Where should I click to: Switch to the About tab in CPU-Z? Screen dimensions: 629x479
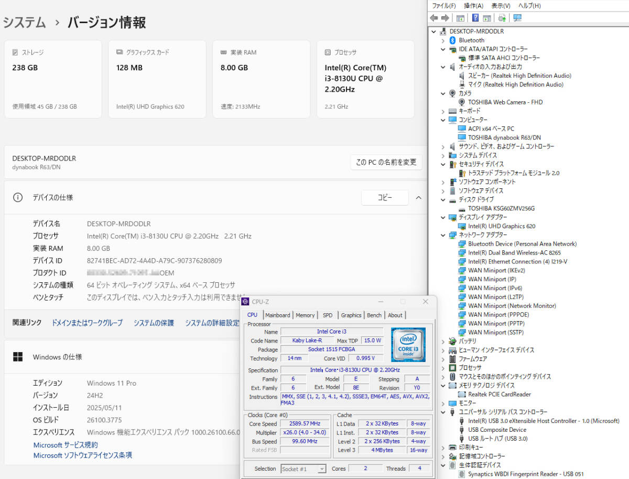[395, 315]
